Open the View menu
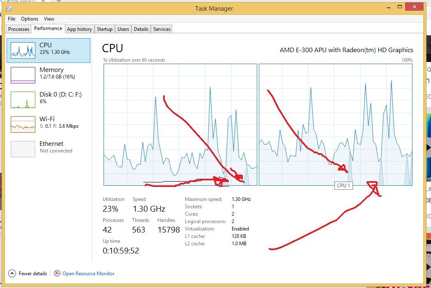This screenshot has width=431, height=288. pyautogui.click(x=49, y=18)
